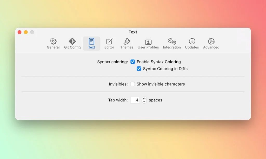This screenshot has width=266, height=159.
Task: Increase tab width with upper stepper arrow
Action: coord(144,99)
